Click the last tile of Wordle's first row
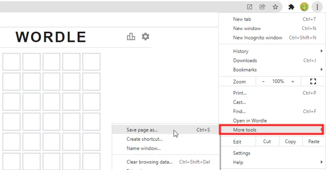The width and height of the screenshot is (326, 170). (91, 62)
